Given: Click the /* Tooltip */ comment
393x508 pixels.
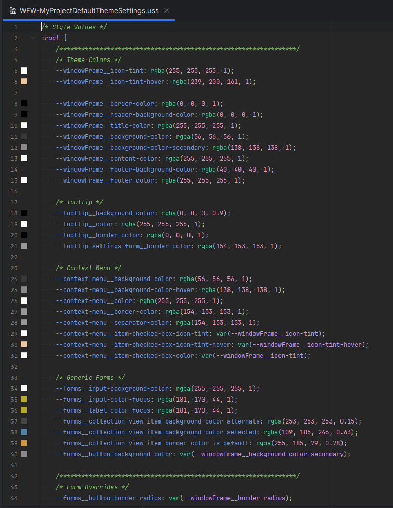Looking at the screenshot, I should coord(79,202).
